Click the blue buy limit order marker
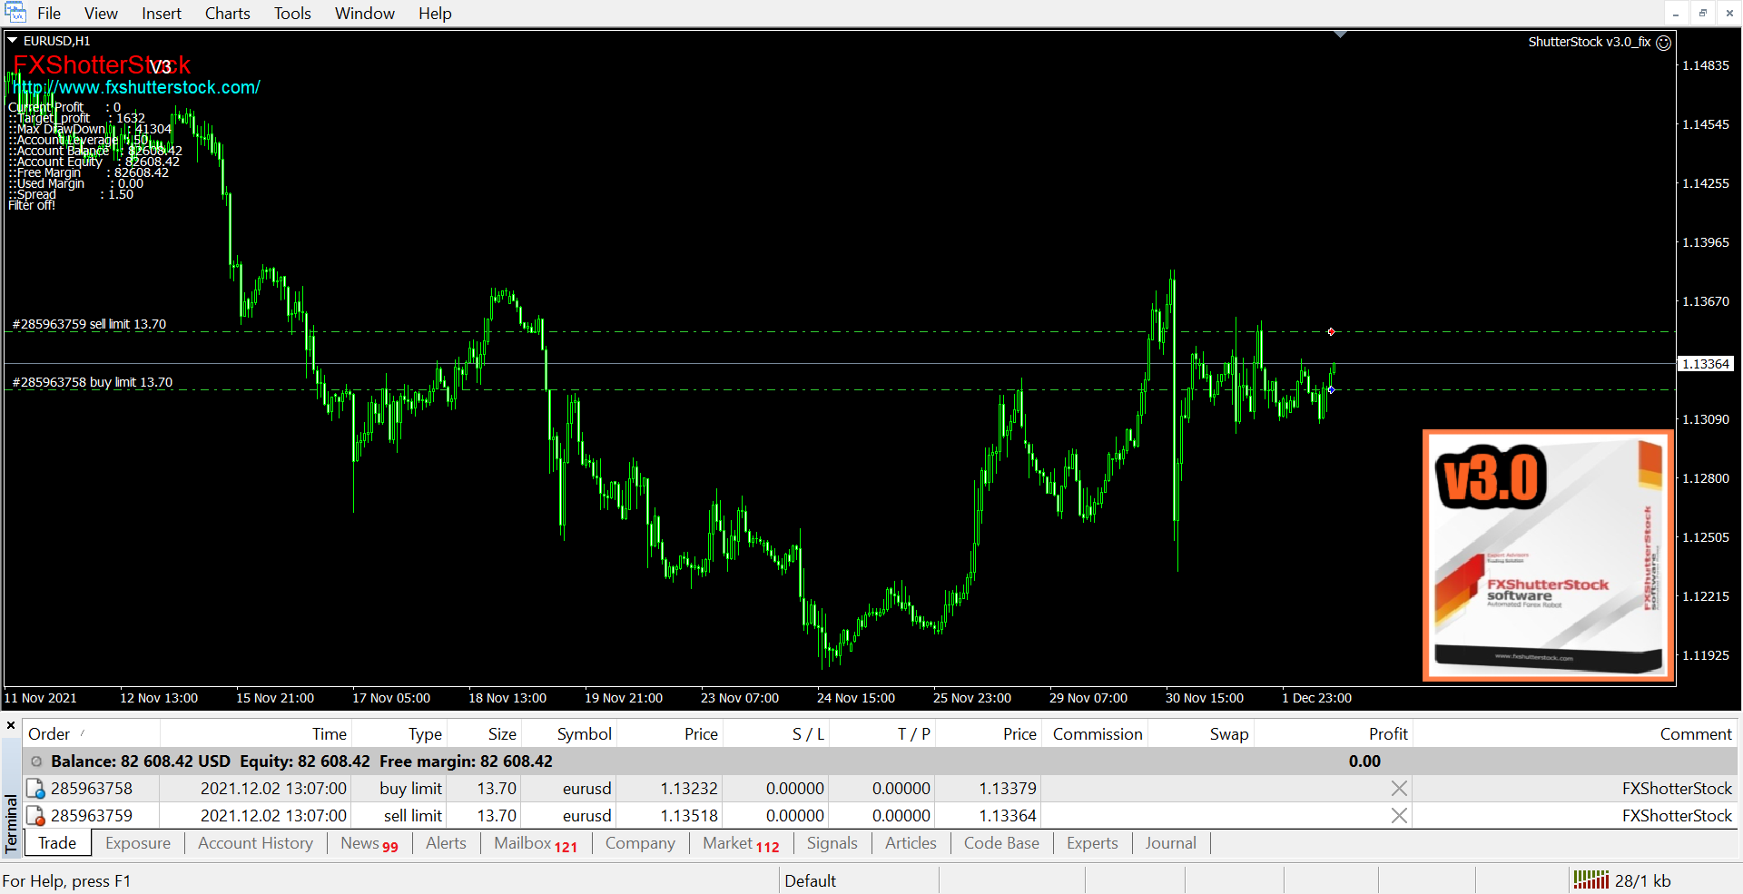The image size is (1743, 894). coord(1331,390)
